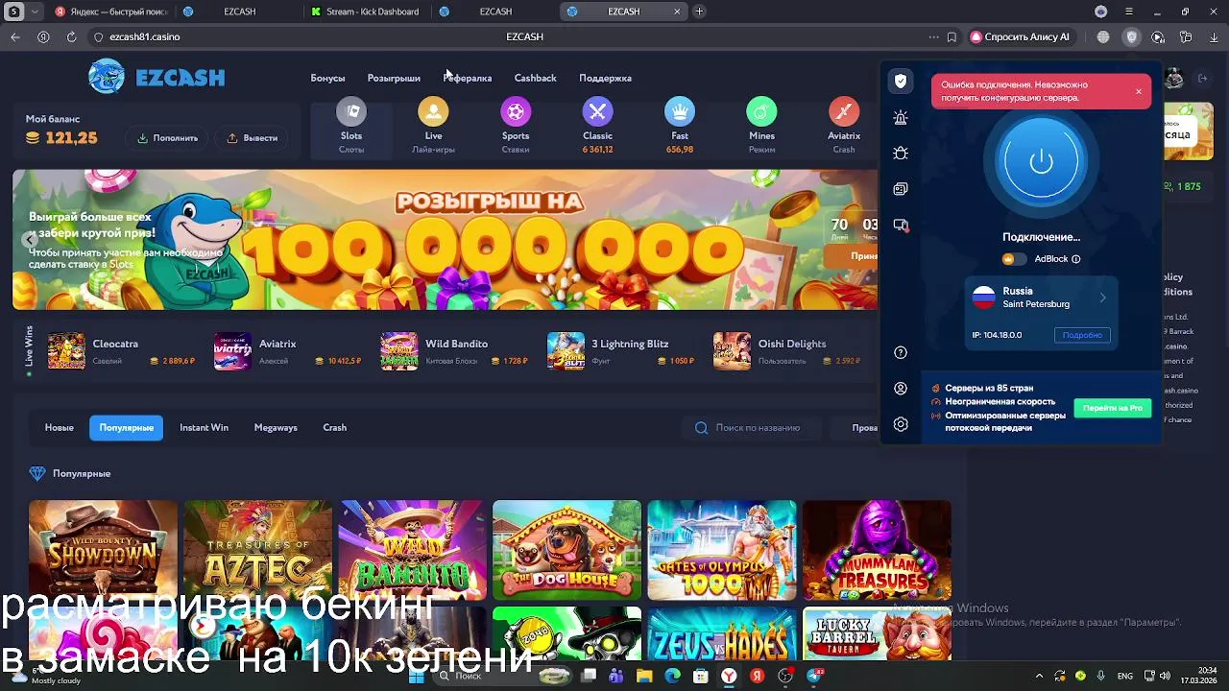Switch to the Stream - Kick Dashboard tab

(x=365, y=12)
